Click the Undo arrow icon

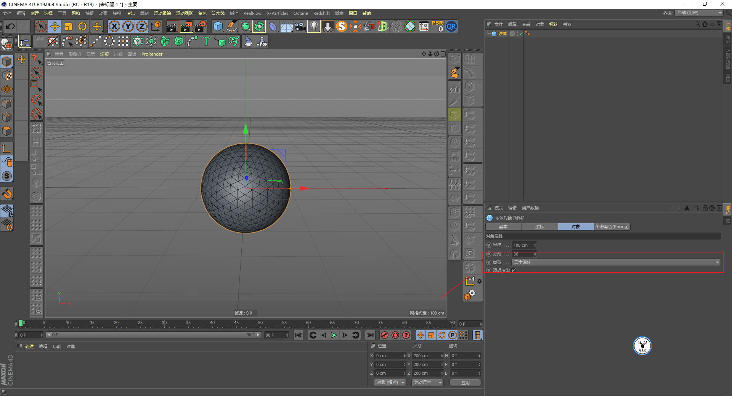(10, 26)
